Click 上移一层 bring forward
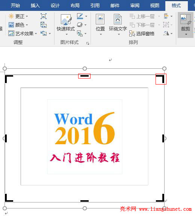 142,17
